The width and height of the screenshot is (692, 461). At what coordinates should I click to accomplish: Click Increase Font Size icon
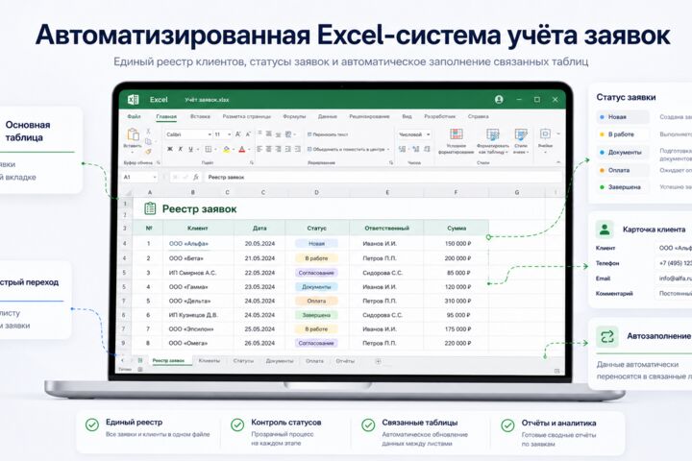click(x=238, y=134)
